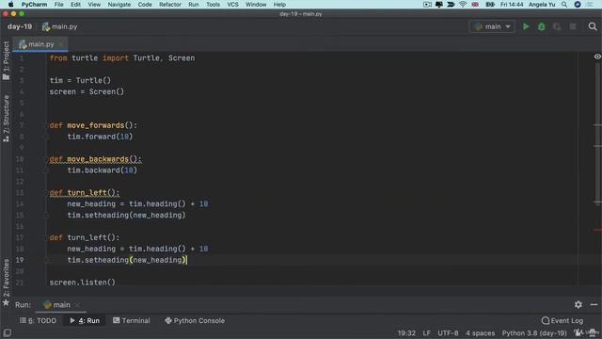Click main.py breadcrumb in navigation bar
The image size is (602, 339).
click(59, 26)
